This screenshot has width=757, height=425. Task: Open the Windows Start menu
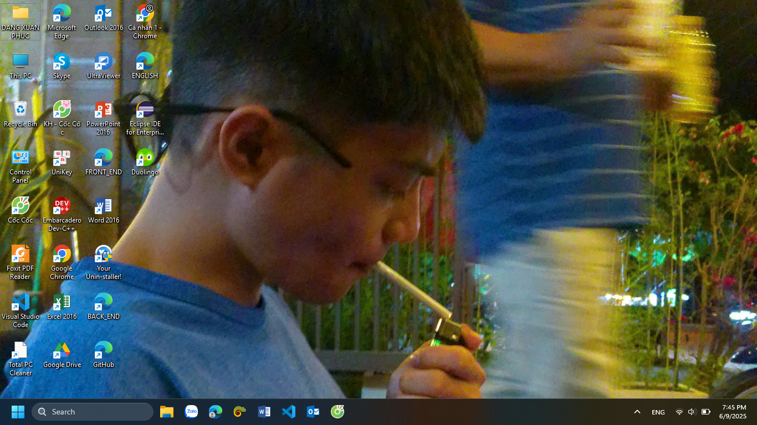point(18,412)
